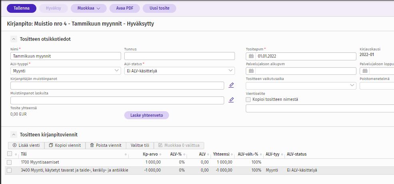Sort by the ALV-väh.-% column header
The width and height of the screenshot is (394, 184).
pyautogui.click(x=248, y=154)
